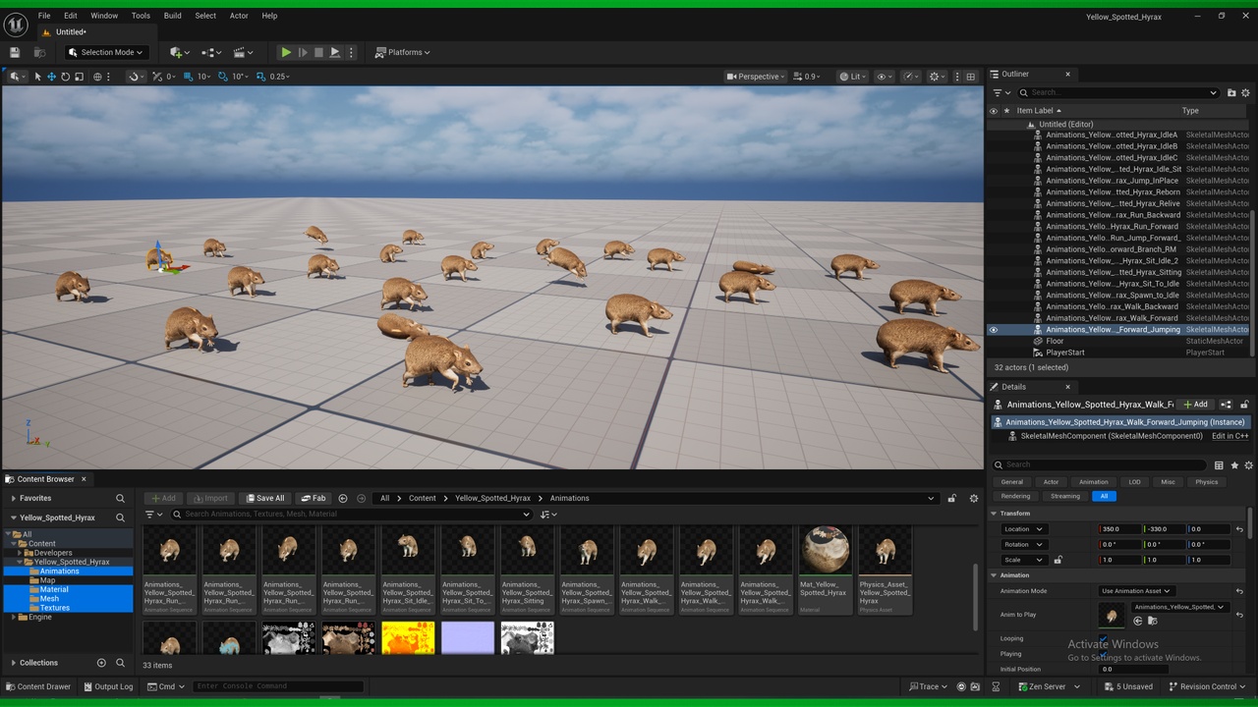Open the viewport settings gear menu
The image size is (1258, 707).
tap(937, 77)
